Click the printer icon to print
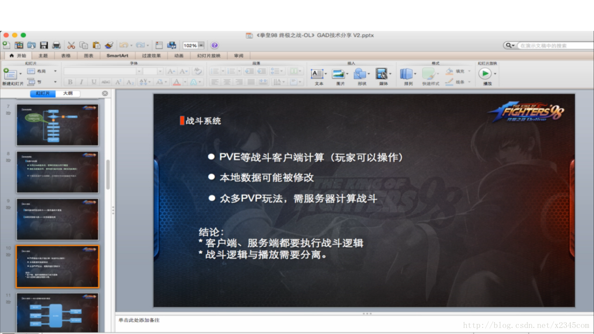 click(56, 45)
